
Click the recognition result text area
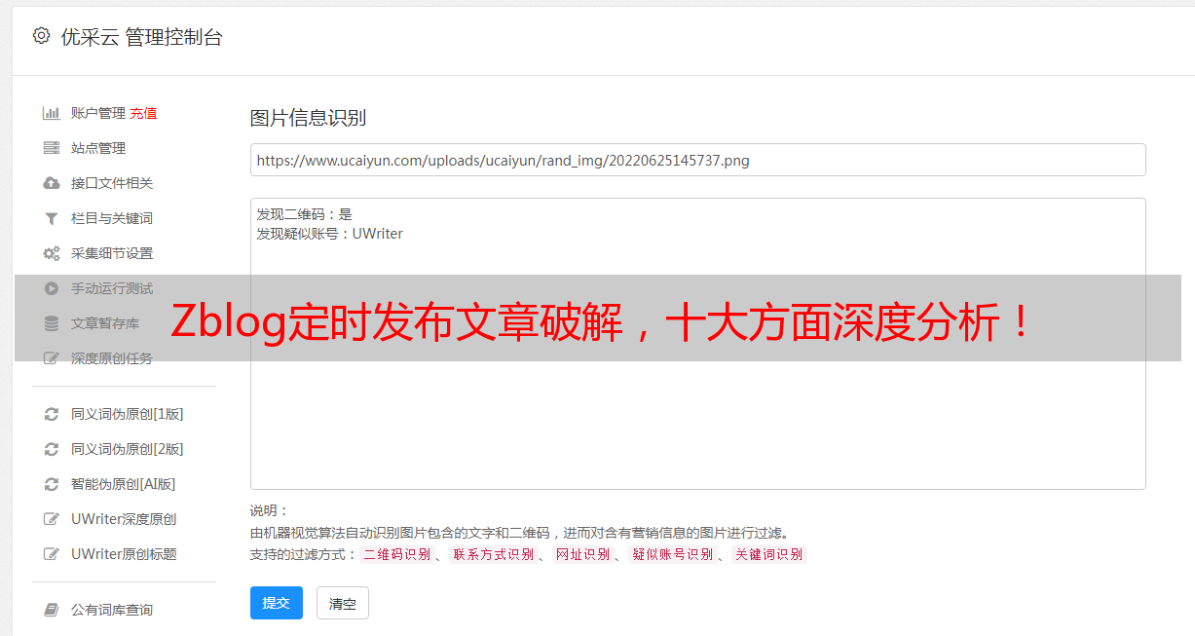697,344
